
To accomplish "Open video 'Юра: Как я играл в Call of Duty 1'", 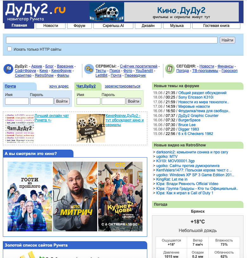I will (x=185, y=193).
